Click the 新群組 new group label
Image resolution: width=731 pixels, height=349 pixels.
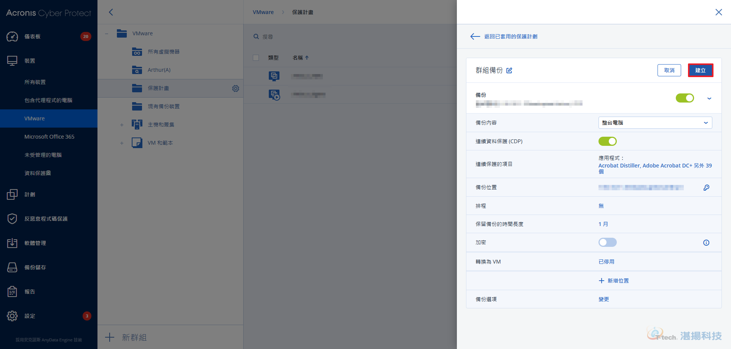(134, 337)
